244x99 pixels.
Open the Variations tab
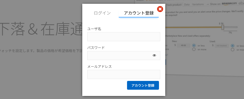click(x=198, y=4)
